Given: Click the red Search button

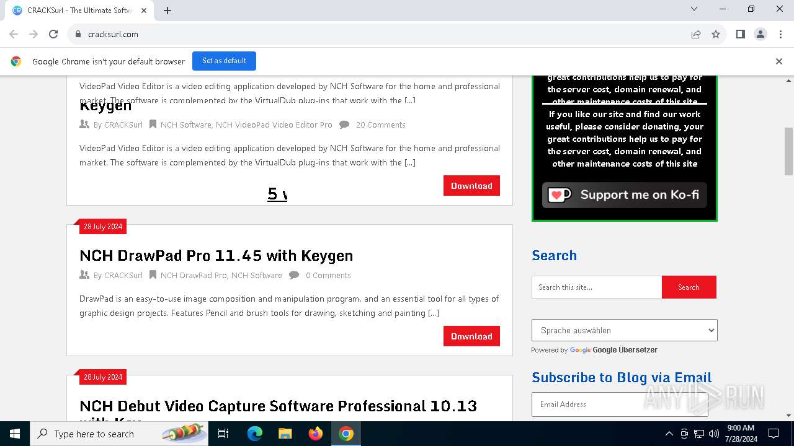Looking at the screenshot, I should click(689, 287).
